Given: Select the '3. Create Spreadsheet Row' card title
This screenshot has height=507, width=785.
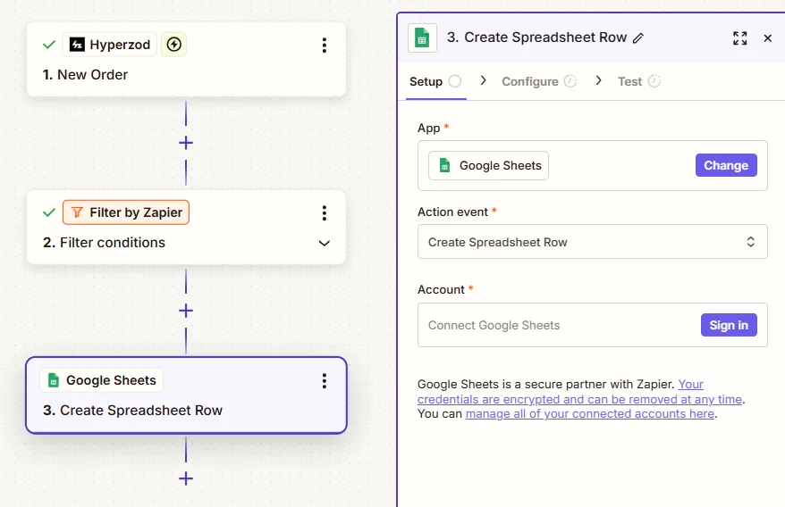Looking at the screenshot, I should click(132, 411).
